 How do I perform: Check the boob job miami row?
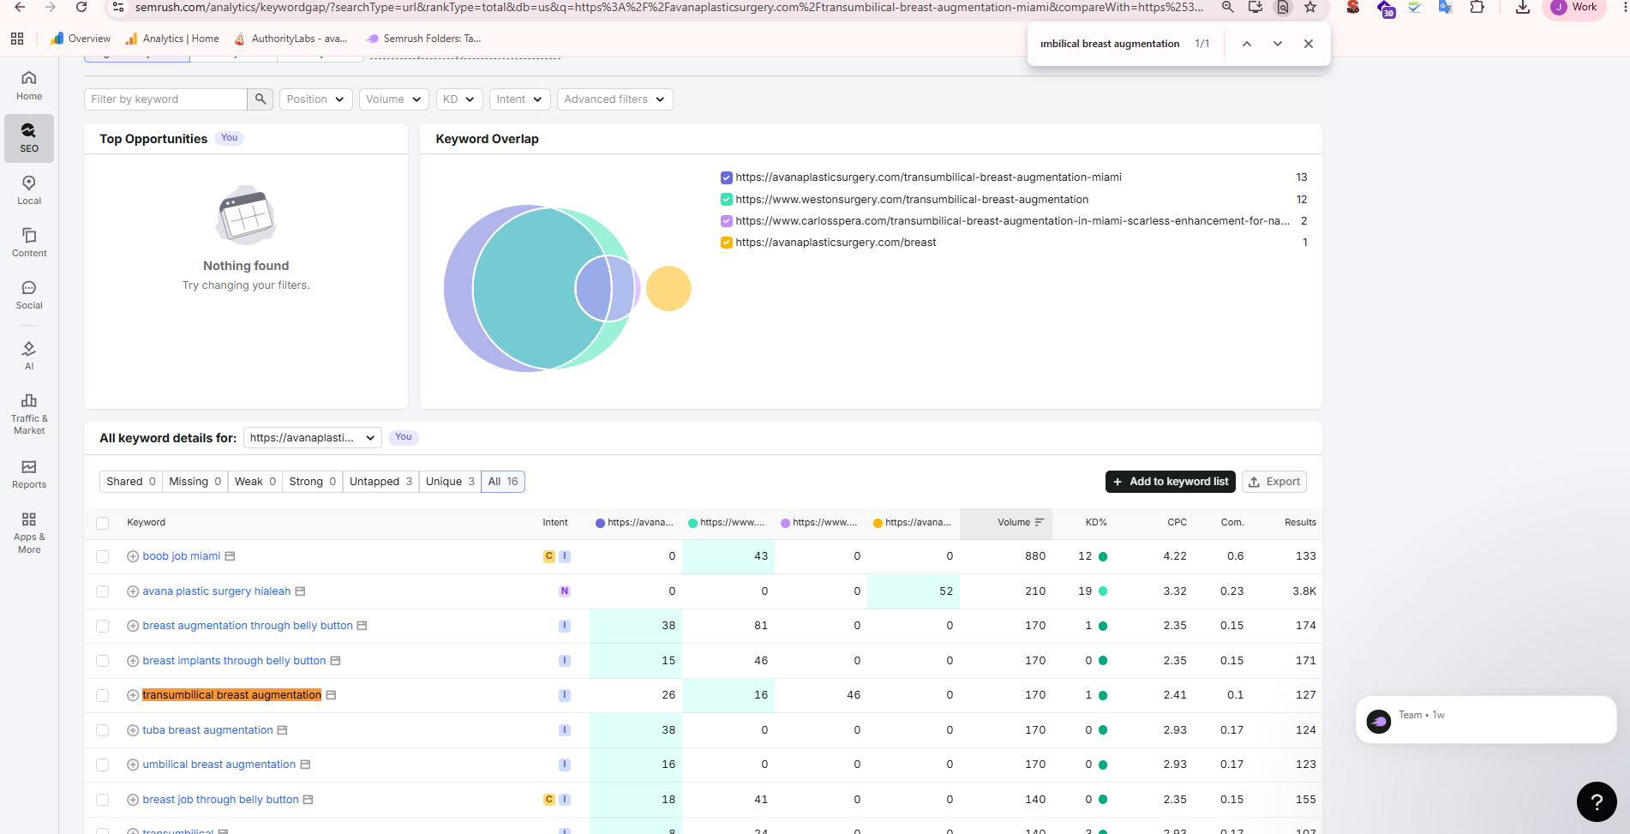pos(103,556)
